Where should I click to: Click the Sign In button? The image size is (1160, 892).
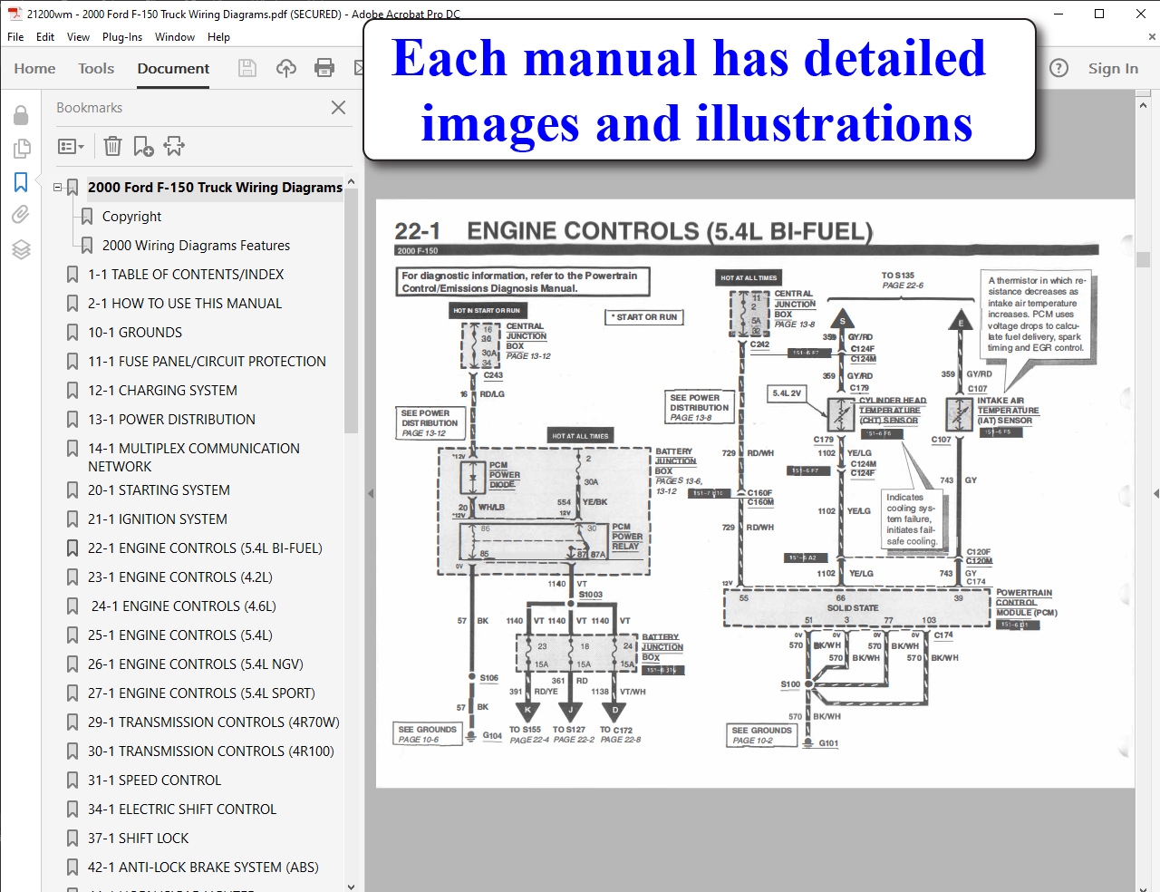point(1113,68)
